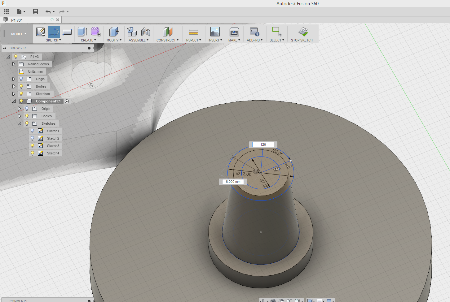Select the Ø12.00 dimension in the sketch

coord(244,174)
